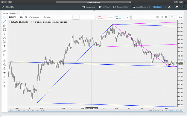This screenshot has height=117, width=187.
Task: Click the blue Feedback button
Action: pos(157,7)
